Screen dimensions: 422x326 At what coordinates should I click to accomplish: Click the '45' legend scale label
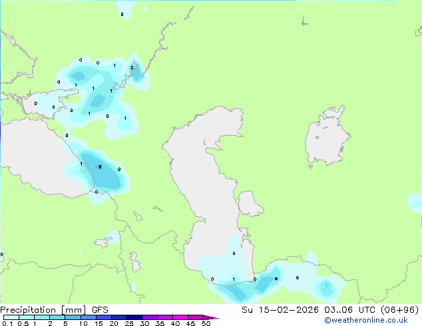190,323
